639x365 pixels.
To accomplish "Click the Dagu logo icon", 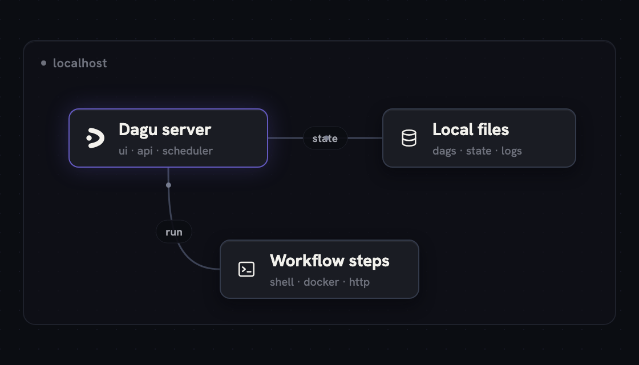I will tap(95, 138).
